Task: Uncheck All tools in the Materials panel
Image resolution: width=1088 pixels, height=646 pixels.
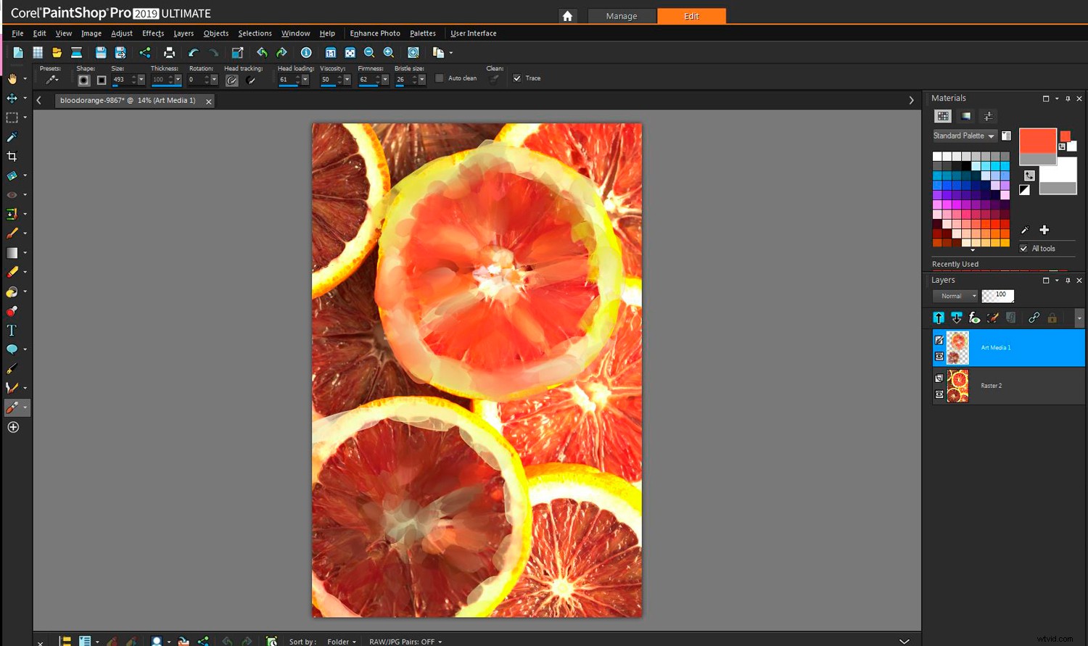Action: tap(1023, 248)
